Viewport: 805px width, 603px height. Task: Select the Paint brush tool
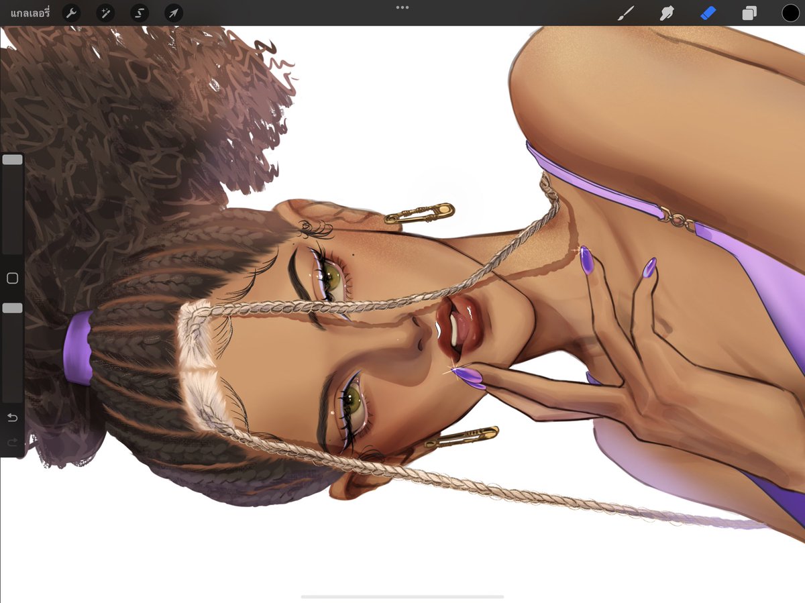(x=626, y=13)
